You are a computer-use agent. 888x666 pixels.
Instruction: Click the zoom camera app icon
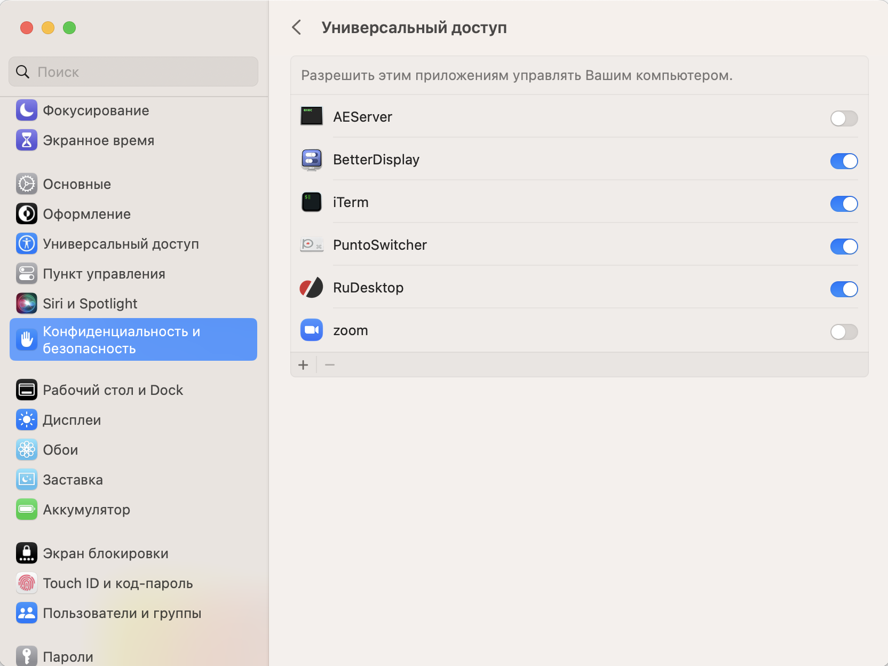[x=312, y=330]
